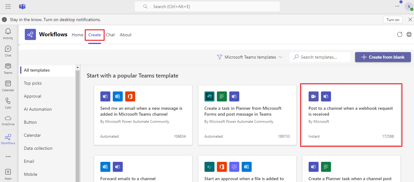Click the info icon in notification banner
414x182 pixels.
pos(4,20)
